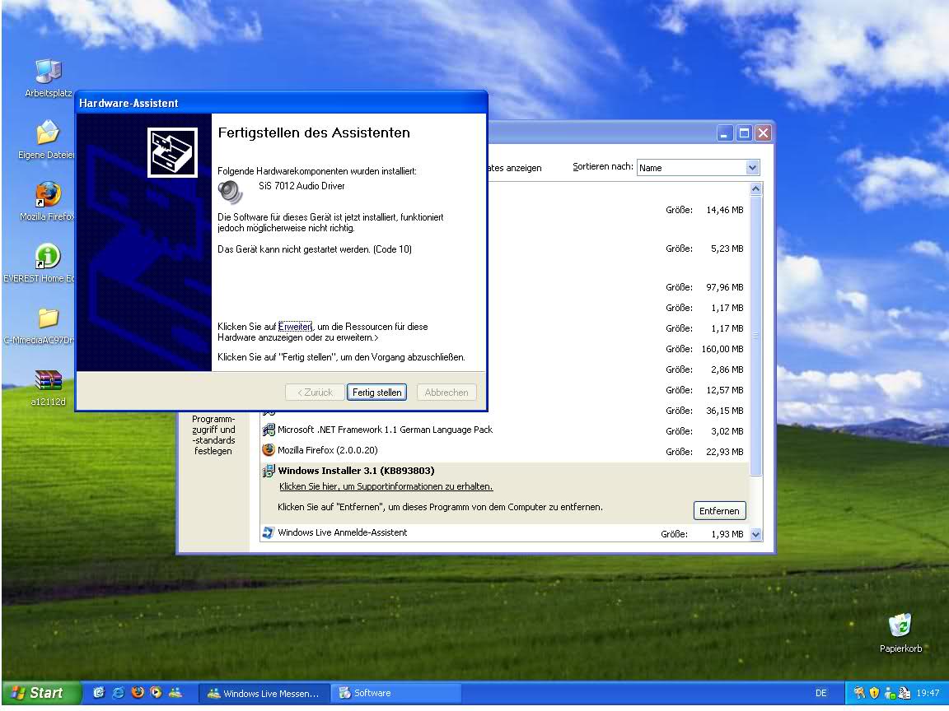Click Entfernen to remove Windows Installer 3.1
Image resolution: width=949 pixels, height=711 pixels.
[720, 511]
